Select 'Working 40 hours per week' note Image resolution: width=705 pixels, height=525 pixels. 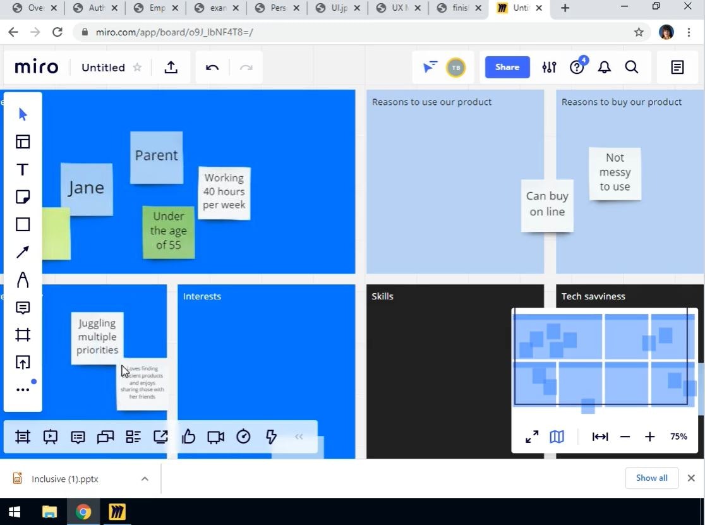pyautogui.click(x=224, y=193)
